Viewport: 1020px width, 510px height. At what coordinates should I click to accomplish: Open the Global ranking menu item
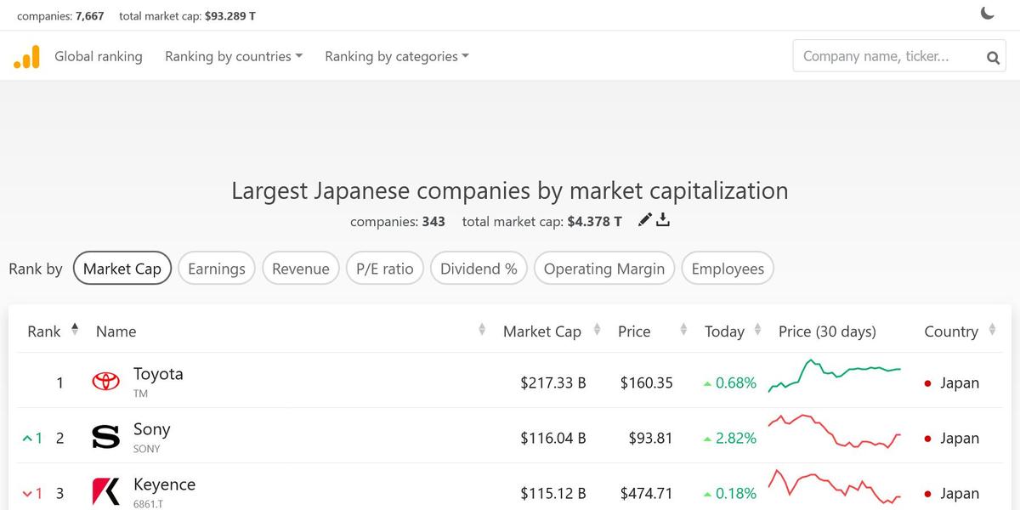(x=98, y=56)
